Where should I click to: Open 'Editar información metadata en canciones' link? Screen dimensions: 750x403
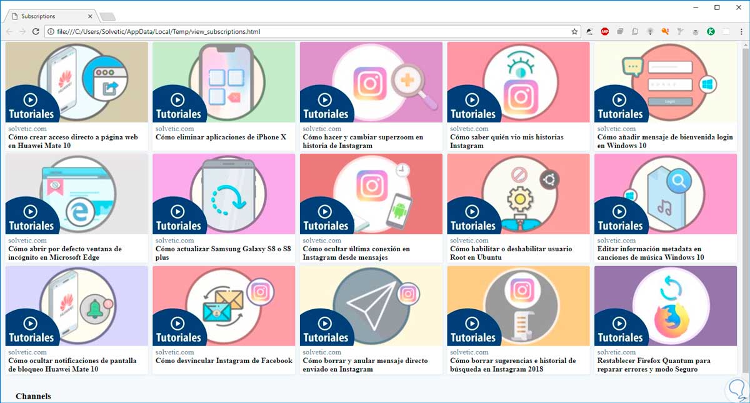click(x=651, y=253)
